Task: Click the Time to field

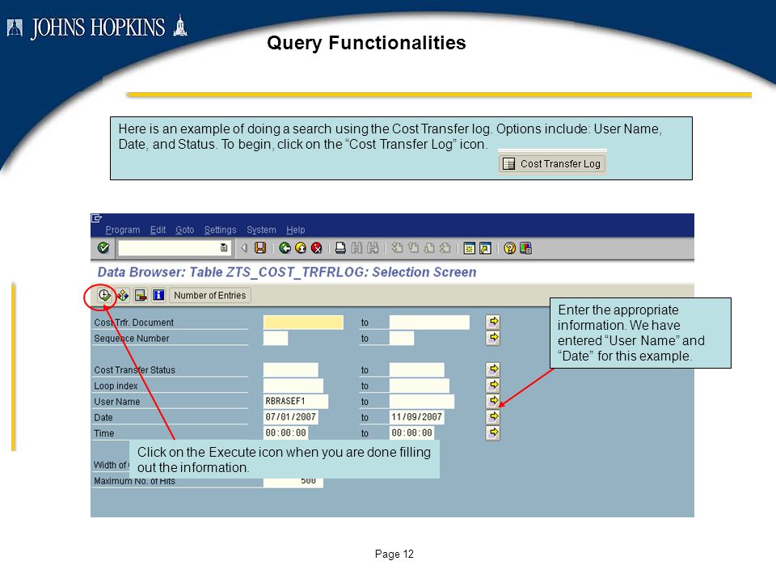Action: (x=412, y=433)
